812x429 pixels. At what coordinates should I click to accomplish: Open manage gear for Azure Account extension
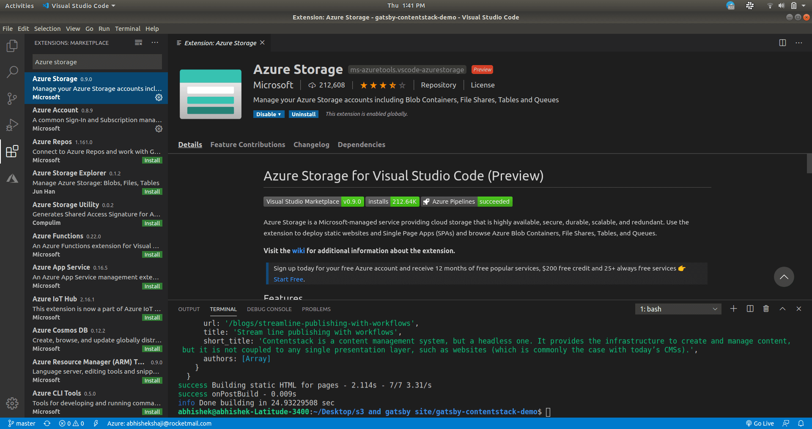(159, 128)
